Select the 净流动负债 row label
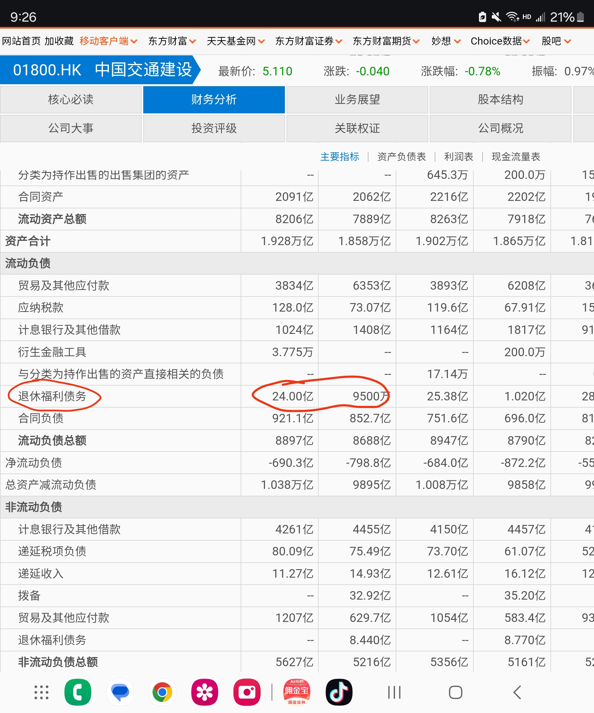This screenshot has height=713, width=594. point(34,463)
